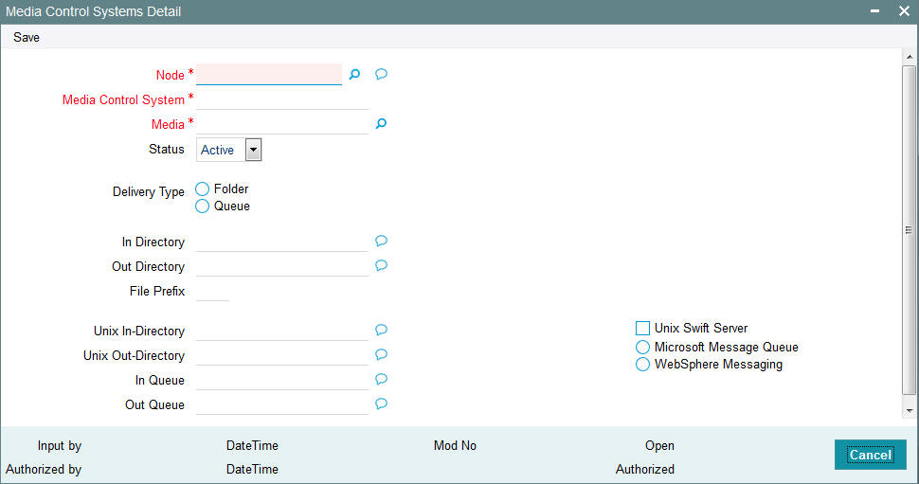Image resolution: width=919 pixels, height=484 pixels.
Task: Click Save in the toolbar
Action: pos(27,37)
